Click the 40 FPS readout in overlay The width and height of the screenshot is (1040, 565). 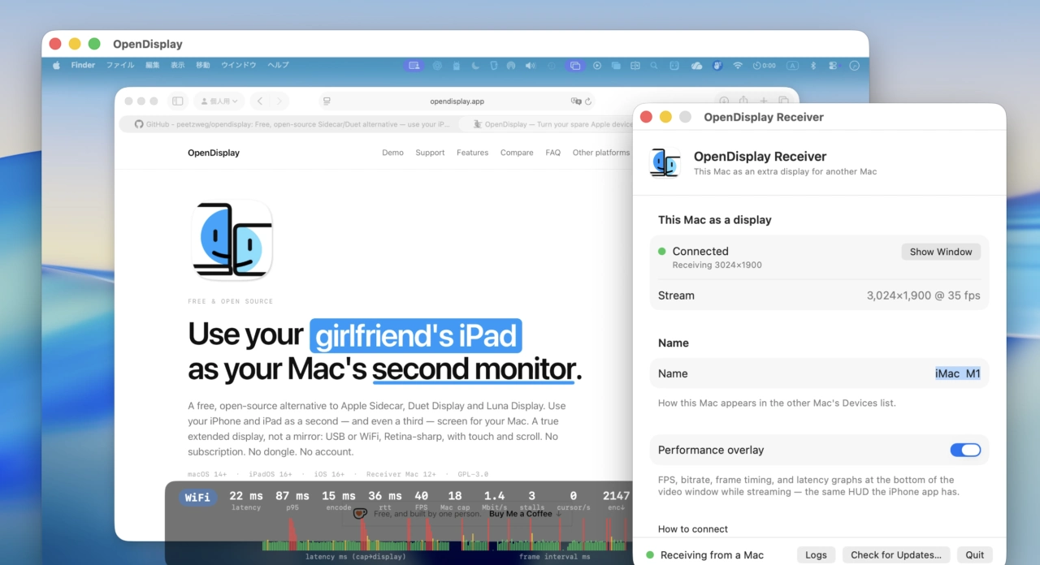[421, 500]
